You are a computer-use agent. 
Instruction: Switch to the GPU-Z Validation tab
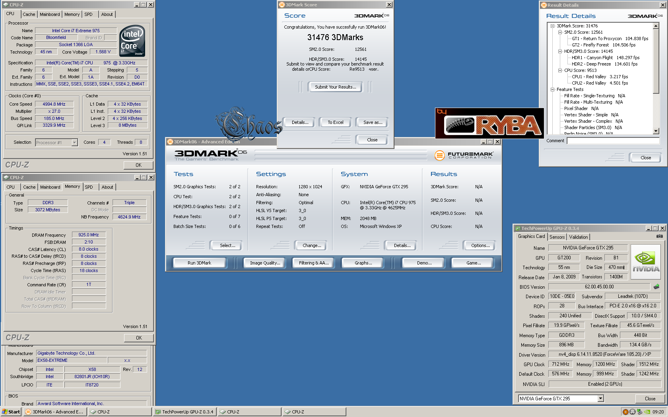click(579, 237)
